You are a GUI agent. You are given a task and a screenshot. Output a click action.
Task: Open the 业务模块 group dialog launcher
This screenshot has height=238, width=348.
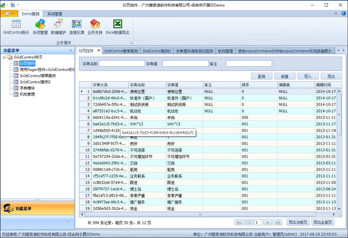(131, 43)
